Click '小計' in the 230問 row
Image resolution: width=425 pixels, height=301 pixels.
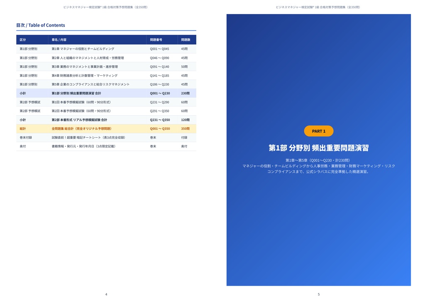pyautogui.click(x=23, y=93)
